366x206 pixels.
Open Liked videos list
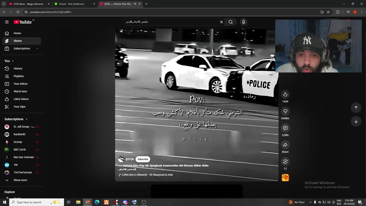pyautogui.click(x=22, y=99)
